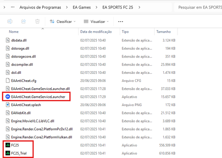
Task: Select the EAAntiCheat.GameServiceLauncher application EA icon
Action: tap(8, 97)
